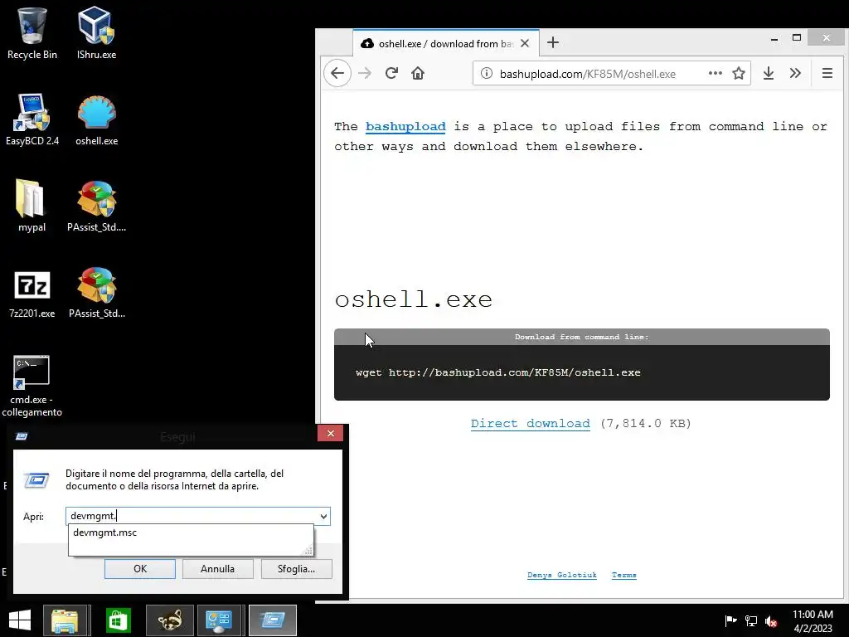849x637 pixels.
Task: Click Annulla in the Esegui dialog
Action: click(218, 569)
